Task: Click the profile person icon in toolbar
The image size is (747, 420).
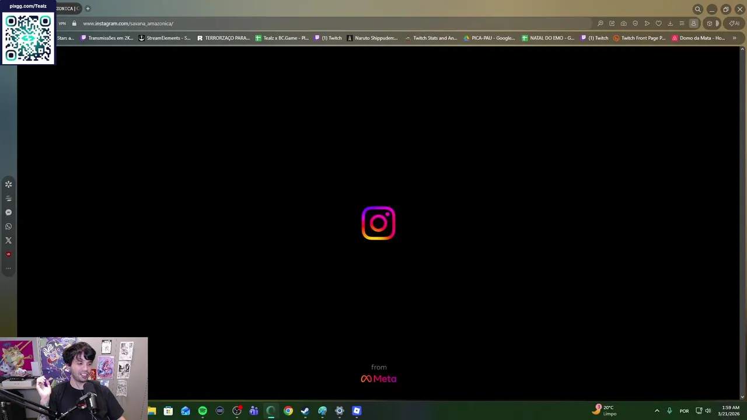Action: [x=693, y=23]
